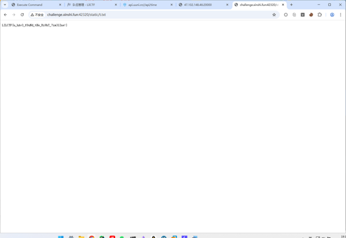Image resolution: width=346 pixels, height=238 pixels.
Task: Open the Chrome profile avatar
Action: (x=332, y=15)
